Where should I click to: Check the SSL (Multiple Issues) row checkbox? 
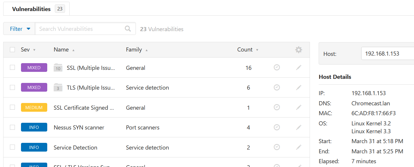click(12, 67)
